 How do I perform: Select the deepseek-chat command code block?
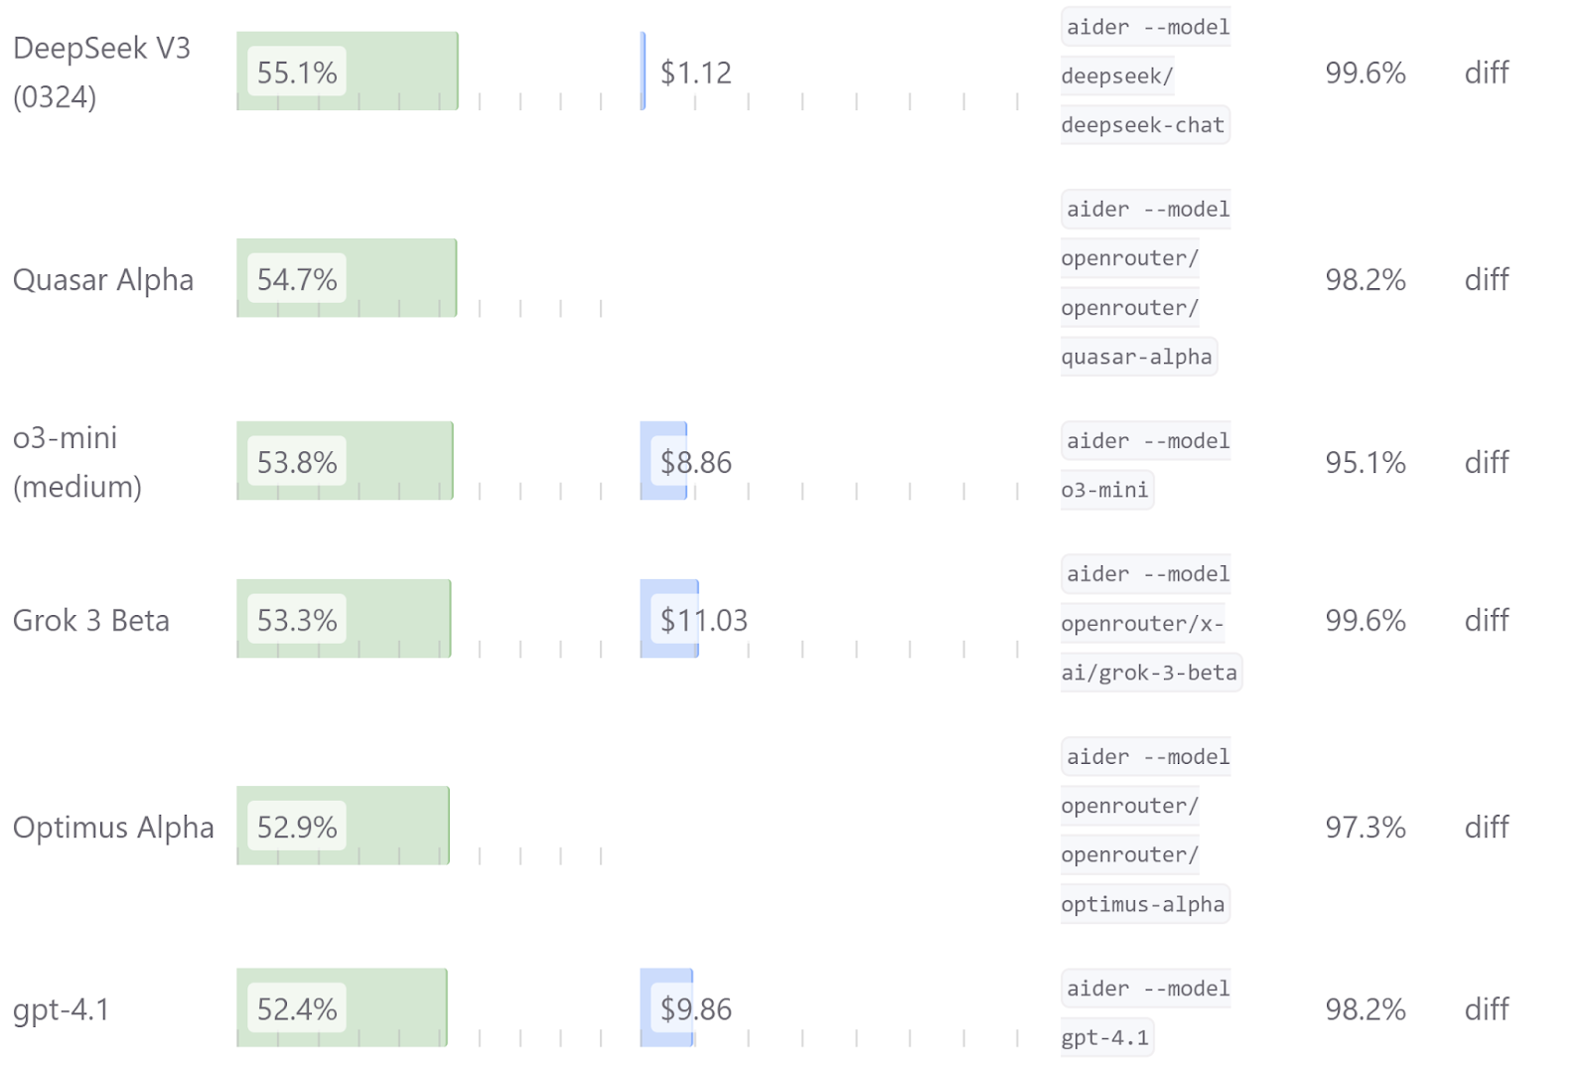1142,125
